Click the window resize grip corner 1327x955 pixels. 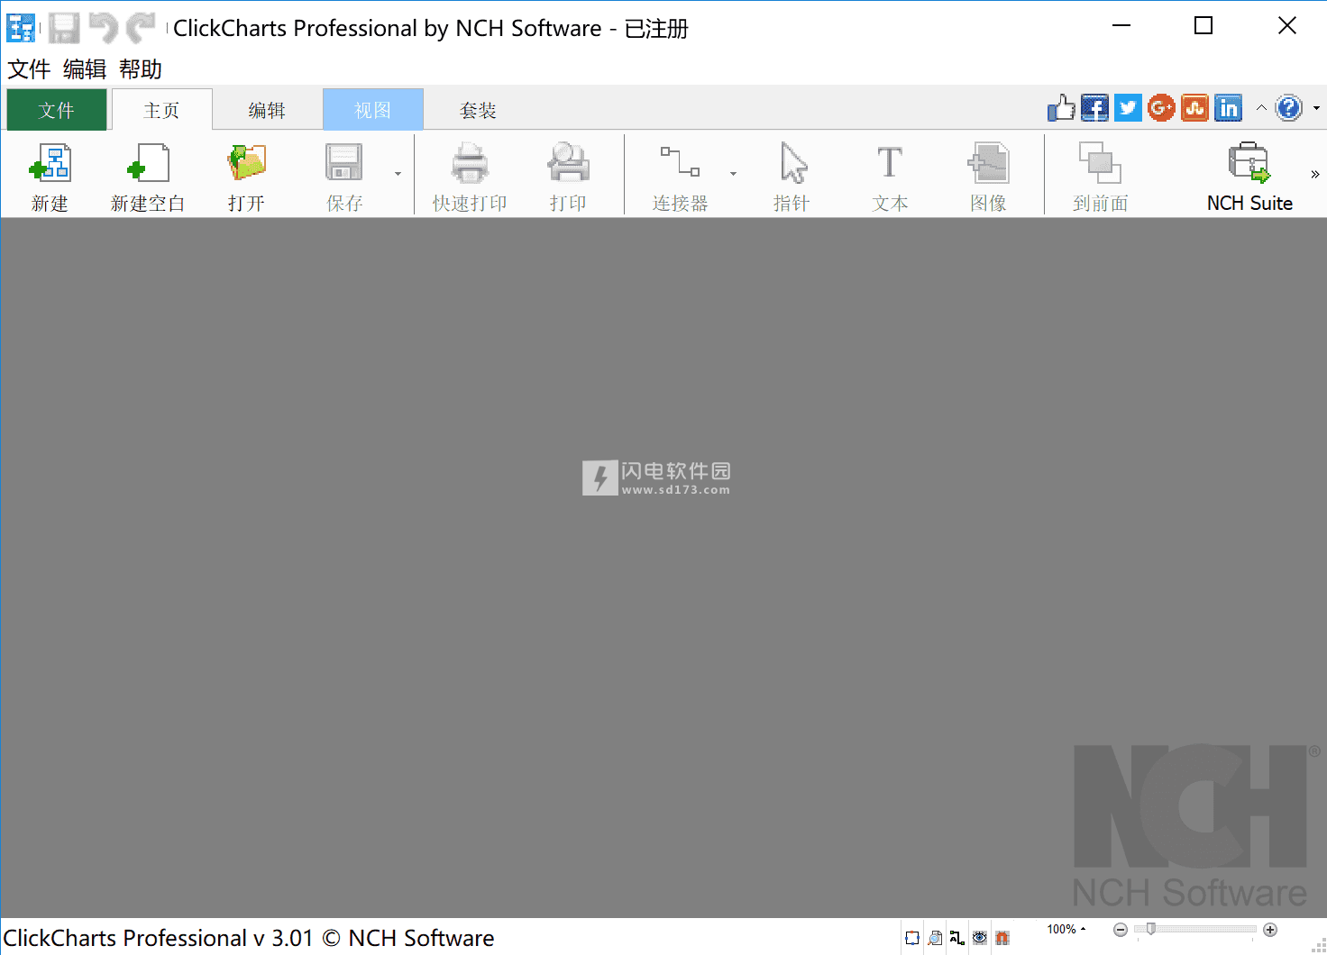[1318, 946]
